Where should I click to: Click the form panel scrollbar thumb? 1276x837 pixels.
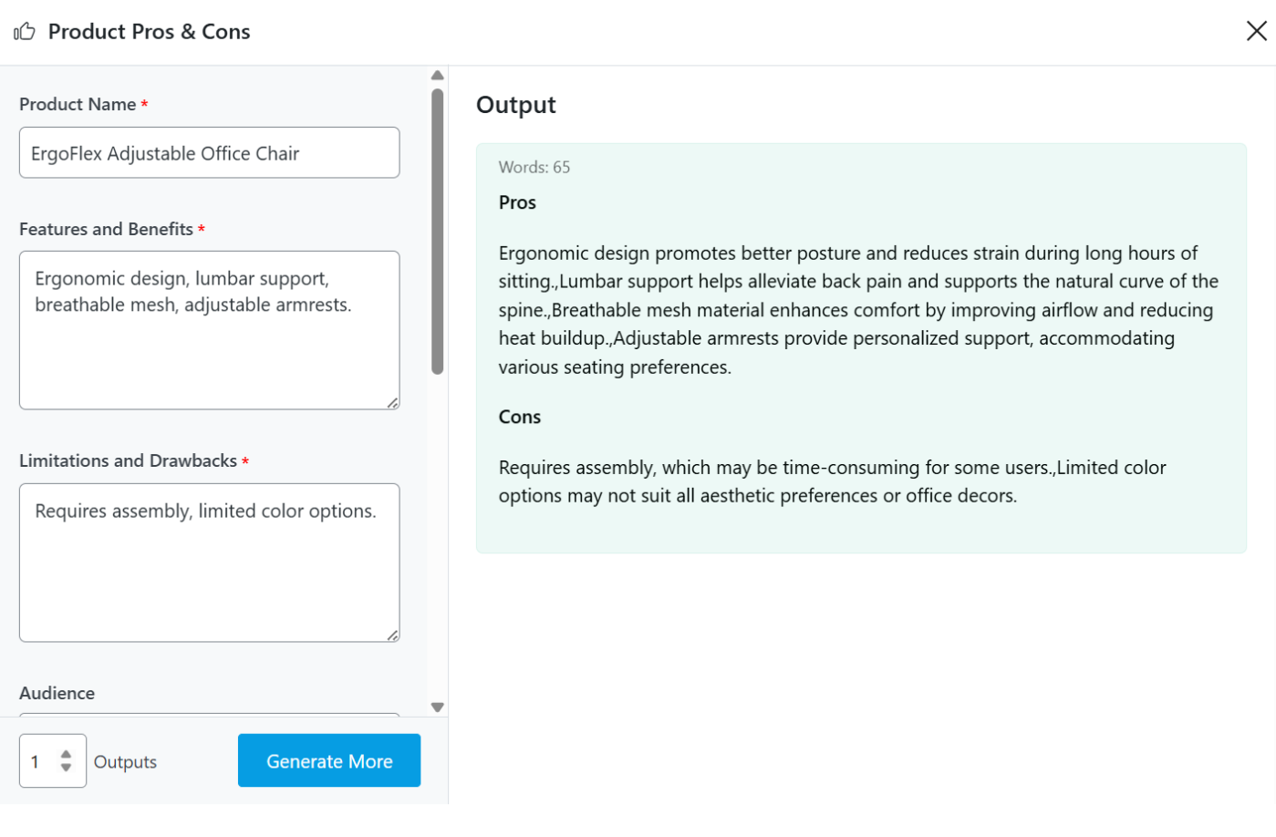438,231
